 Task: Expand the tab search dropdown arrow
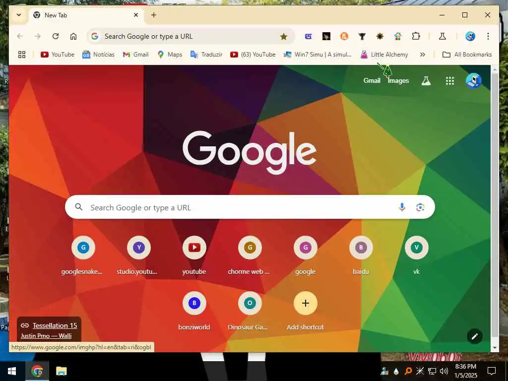click(19, 15)
